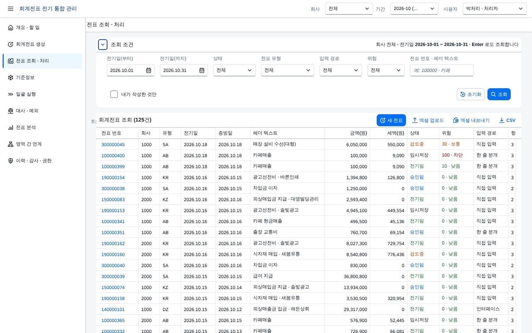Open voucher link 150000083
The width and height of the screenshot is (532, 333).
point(113,200)
